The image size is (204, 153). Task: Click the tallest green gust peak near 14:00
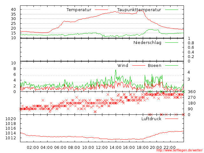pyautogui.click(x=116, y=70)
